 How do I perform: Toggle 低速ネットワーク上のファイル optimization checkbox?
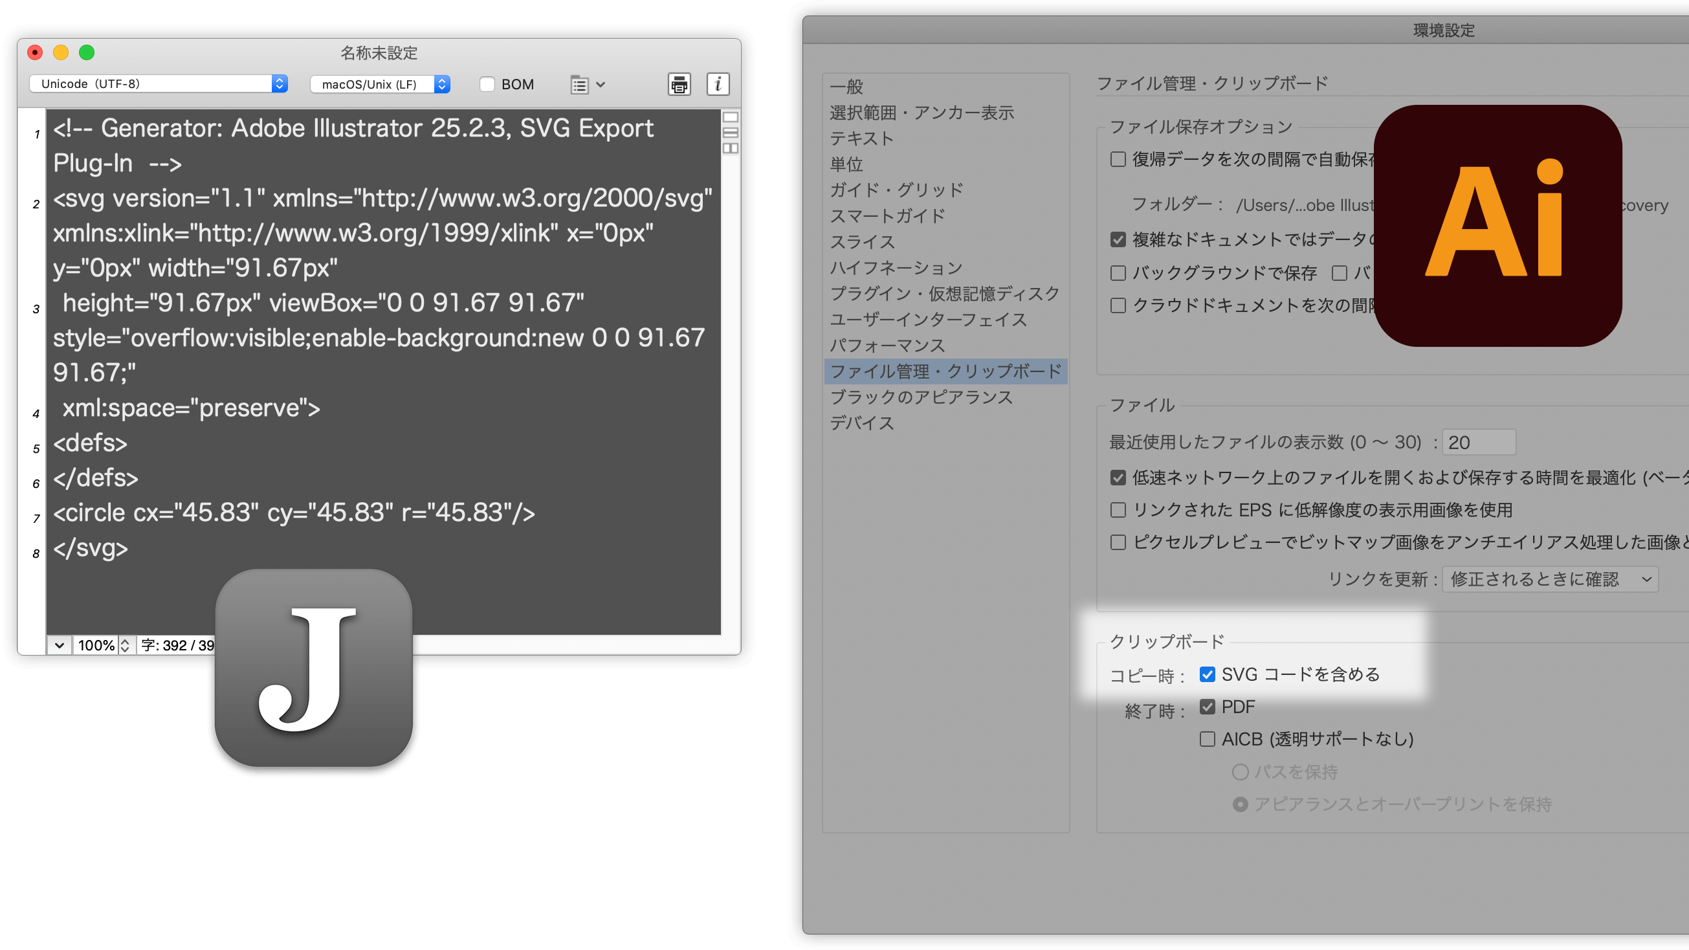tap(1118, 478)
